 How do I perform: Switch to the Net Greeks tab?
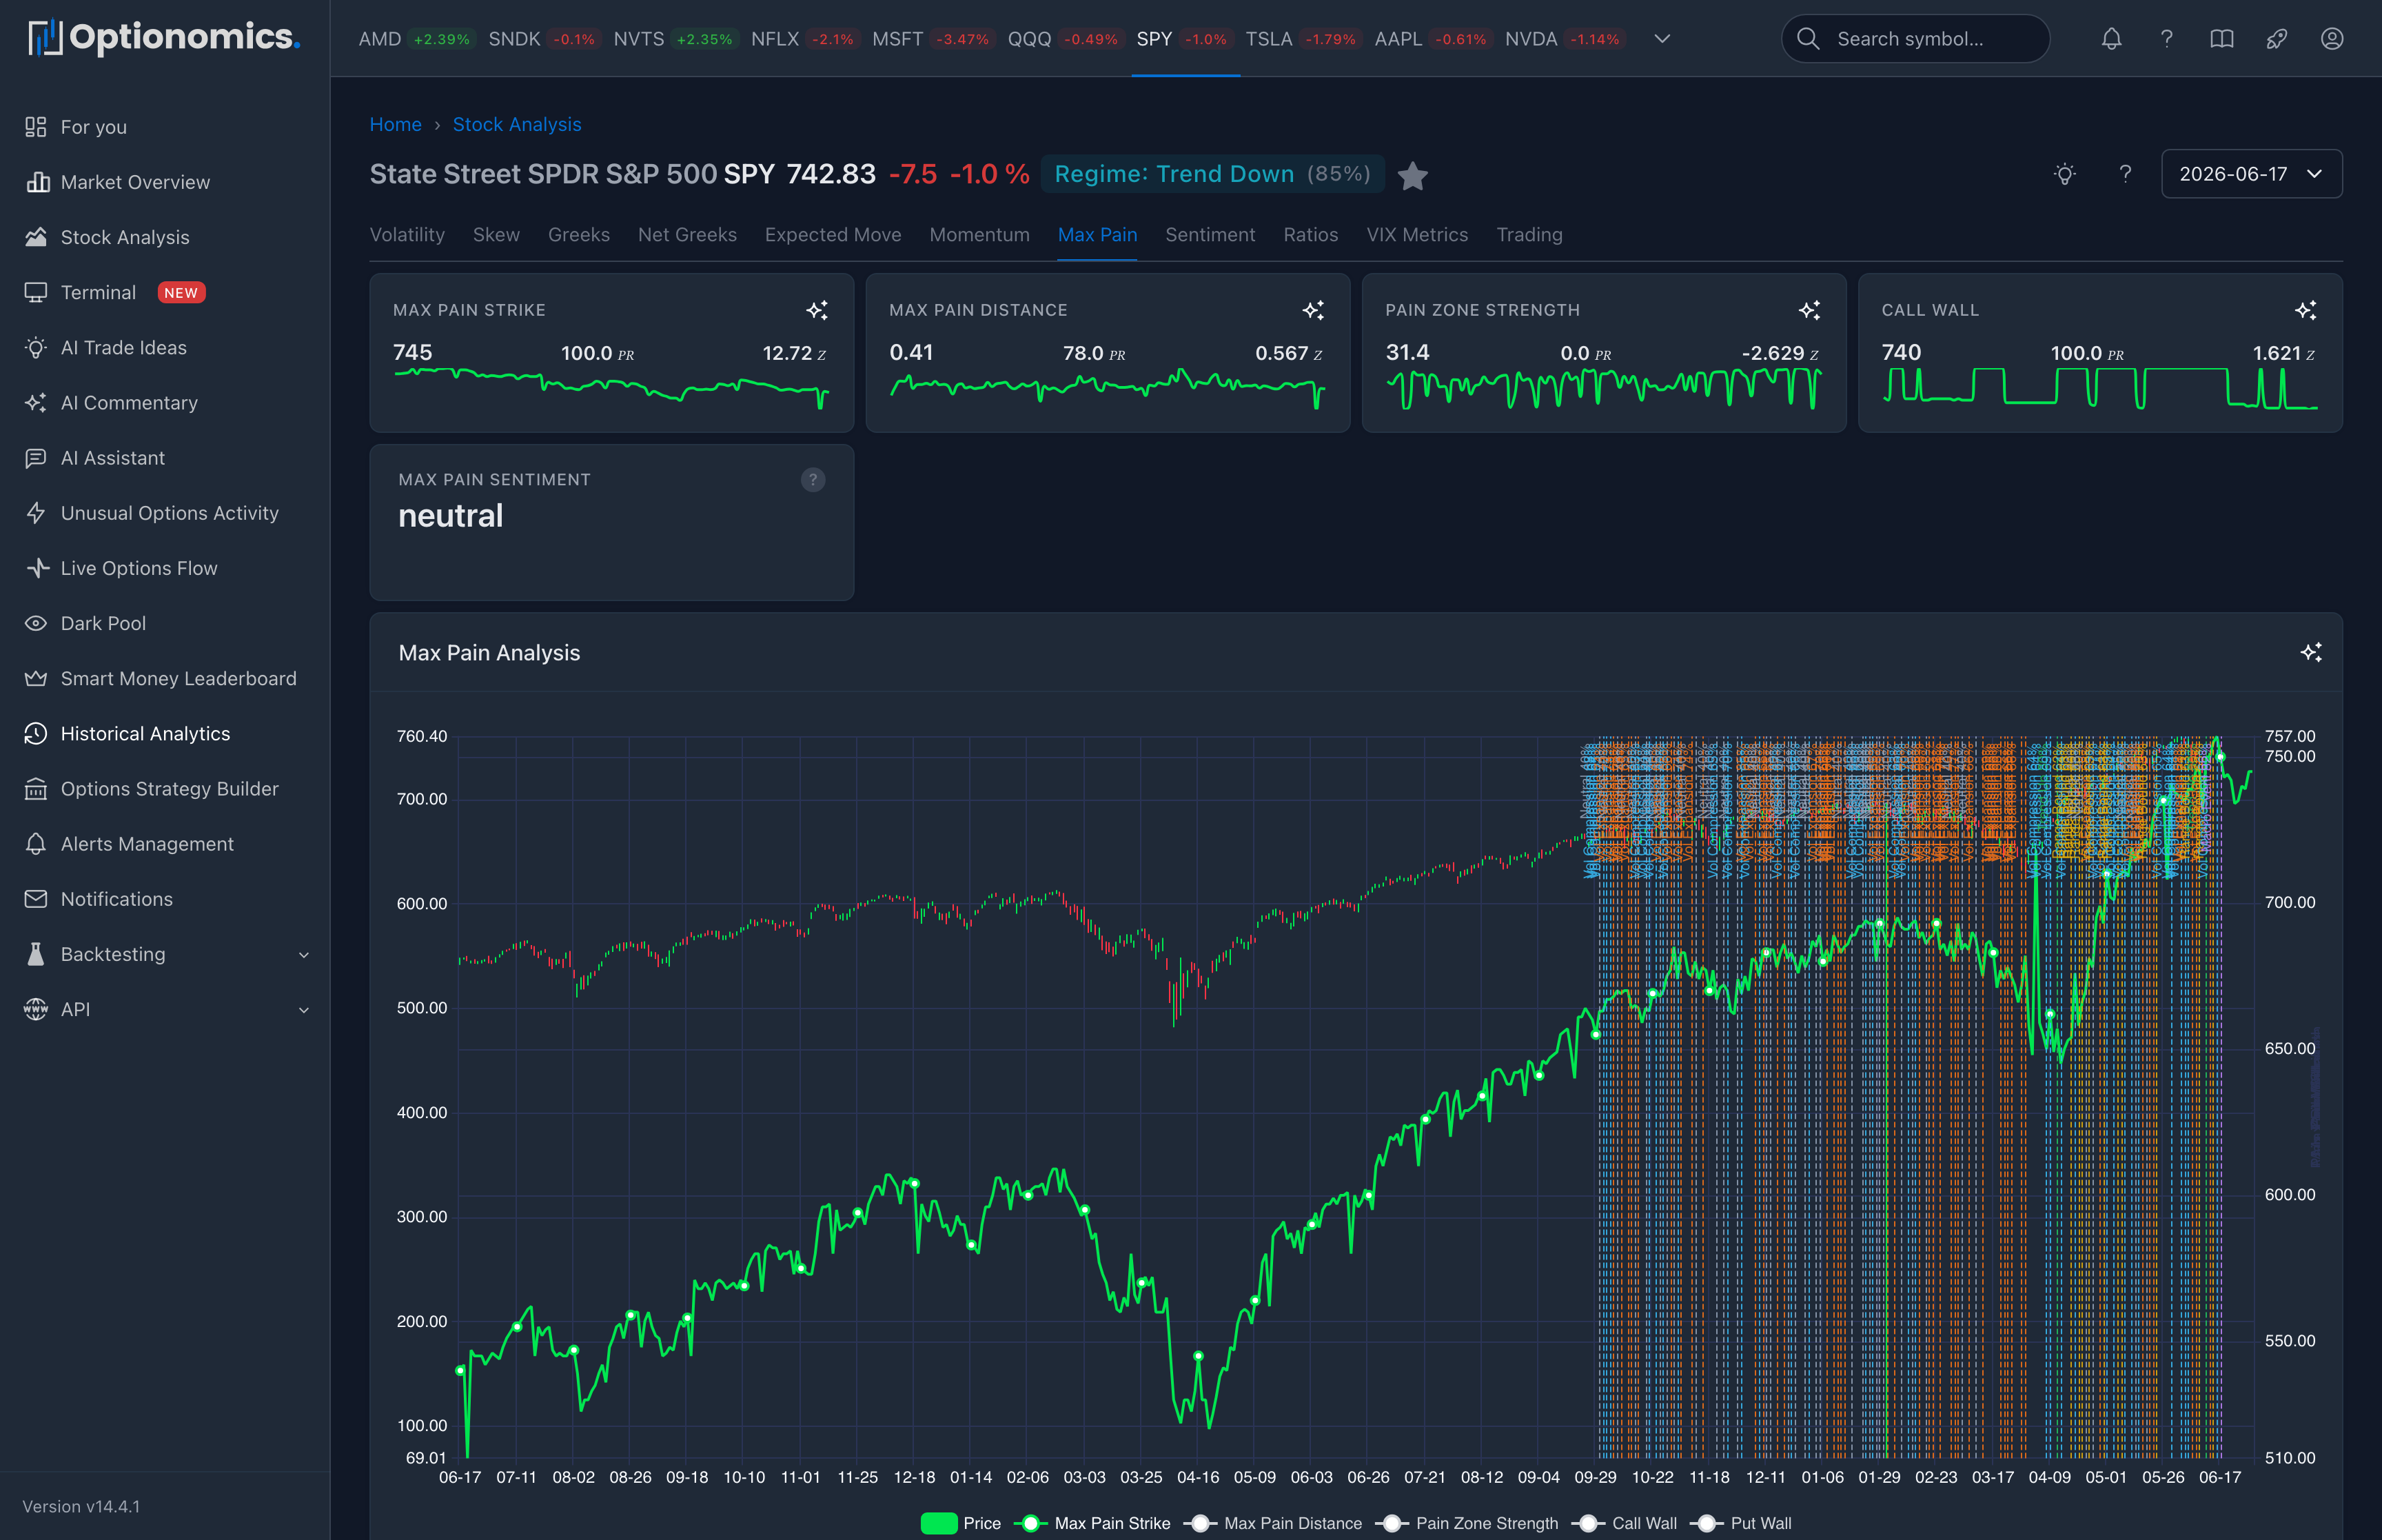(686, 235)
